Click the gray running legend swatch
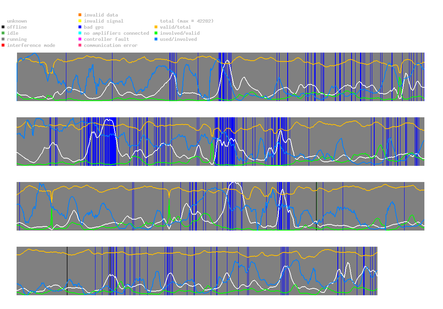 click(3, 39)
